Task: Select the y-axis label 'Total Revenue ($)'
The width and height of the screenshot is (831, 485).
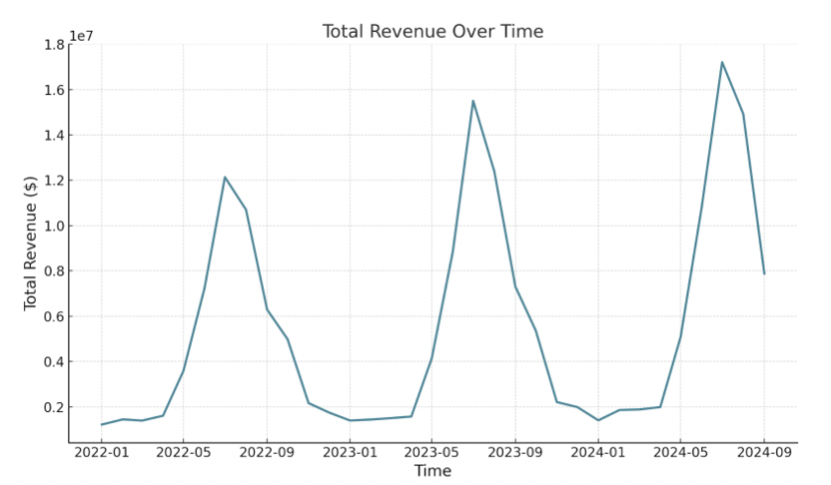Action: click(31, 242)
